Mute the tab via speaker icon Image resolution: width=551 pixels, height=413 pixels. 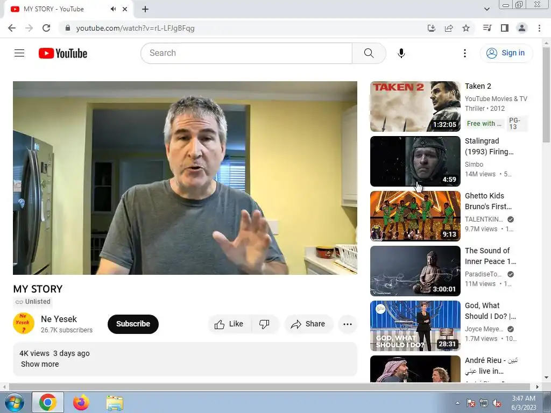click(x=113, y=9)
